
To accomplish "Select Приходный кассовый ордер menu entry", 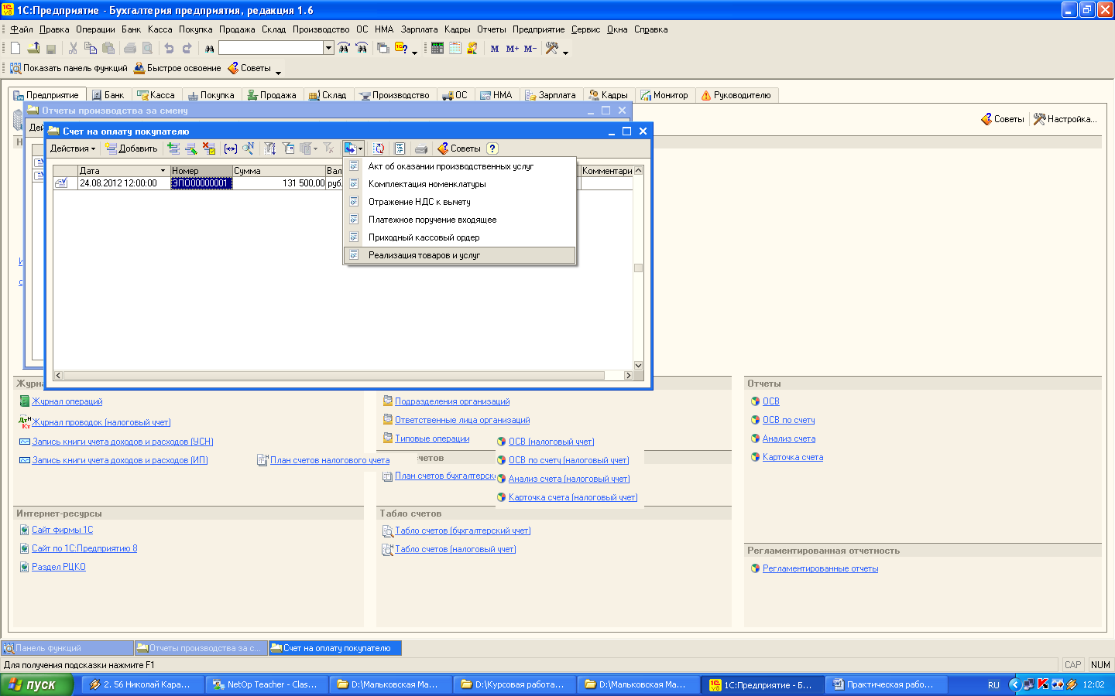I will tap(460, 237).
